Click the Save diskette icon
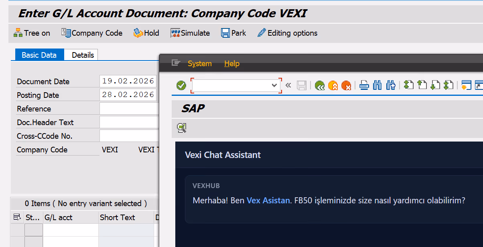Image resolution: width=483 pixels, height=247 pixels. (302, 85)
